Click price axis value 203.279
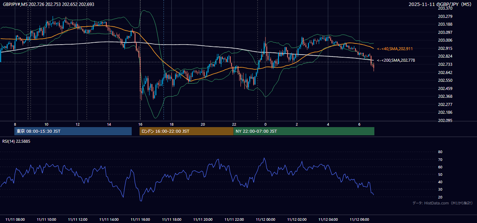The image size is (477, 223). [x=445, y=16]
